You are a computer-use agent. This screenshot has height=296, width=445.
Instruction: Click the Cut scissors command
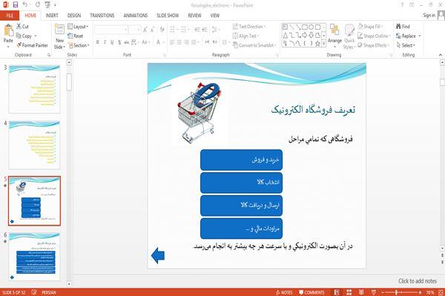pos(22,27)
